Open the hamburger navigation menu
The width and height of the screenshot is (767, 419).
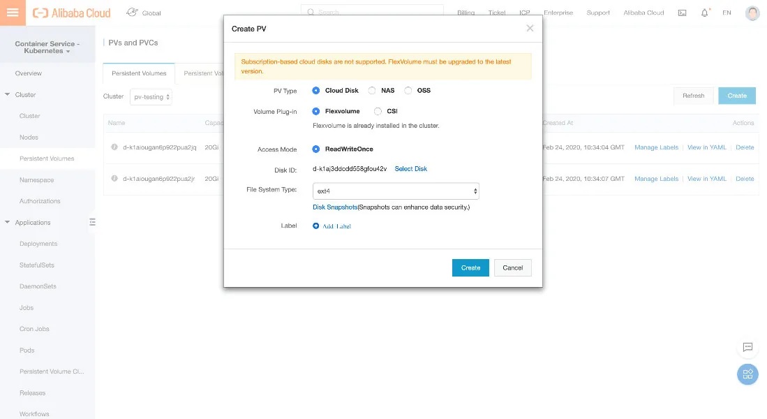pyautogui.click(x=13, y=13)
